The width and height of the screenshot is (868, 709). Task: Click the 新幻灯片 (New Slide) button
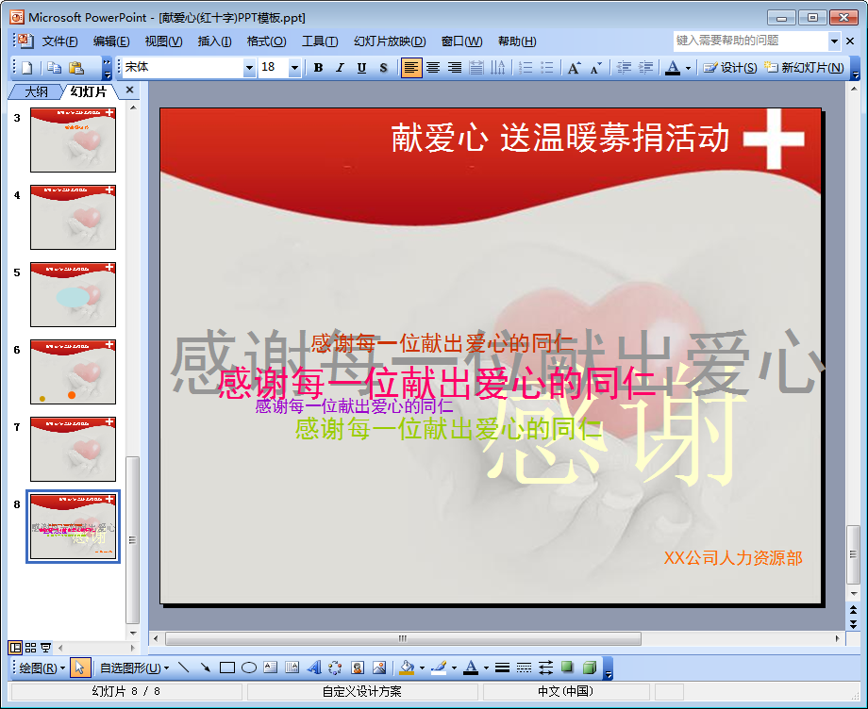805,68
